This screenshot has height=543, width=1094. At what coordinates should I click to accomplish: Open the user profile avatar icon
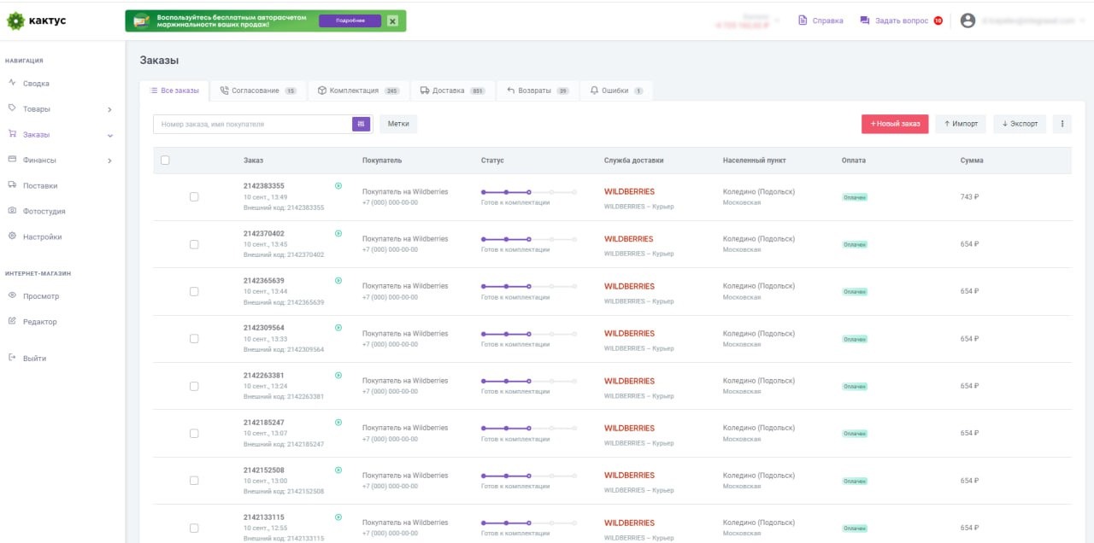pos(968,20)
